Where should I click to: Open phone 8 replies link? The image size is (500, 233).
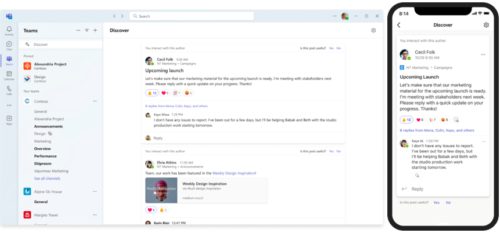(x=437, y=130)
